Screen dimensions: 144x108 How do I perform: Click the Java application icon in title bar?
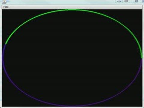[4, 1]
